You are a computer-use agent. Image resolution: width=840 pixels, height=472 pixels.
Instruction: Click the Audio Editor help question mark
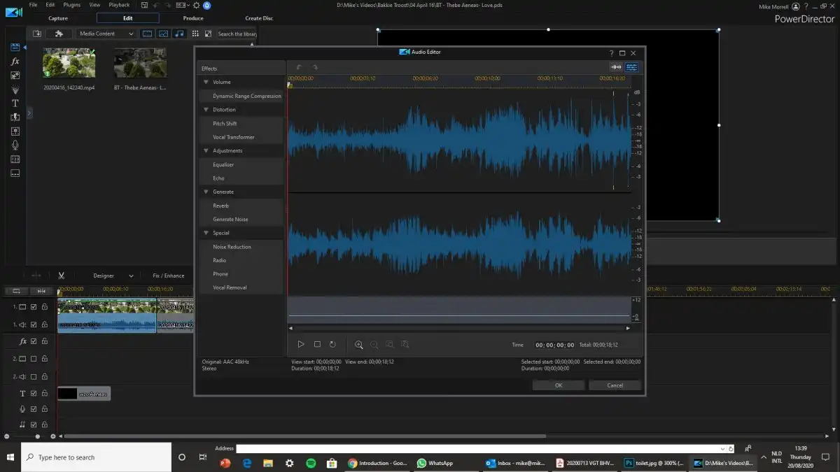[x=611, y=52]
